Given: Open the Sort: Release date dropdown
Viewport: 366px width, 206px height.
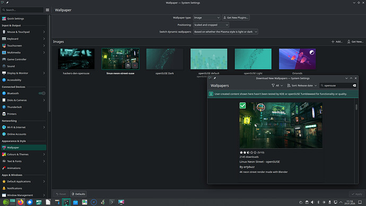Looking at the screenshot, I should tap(302, 85).
